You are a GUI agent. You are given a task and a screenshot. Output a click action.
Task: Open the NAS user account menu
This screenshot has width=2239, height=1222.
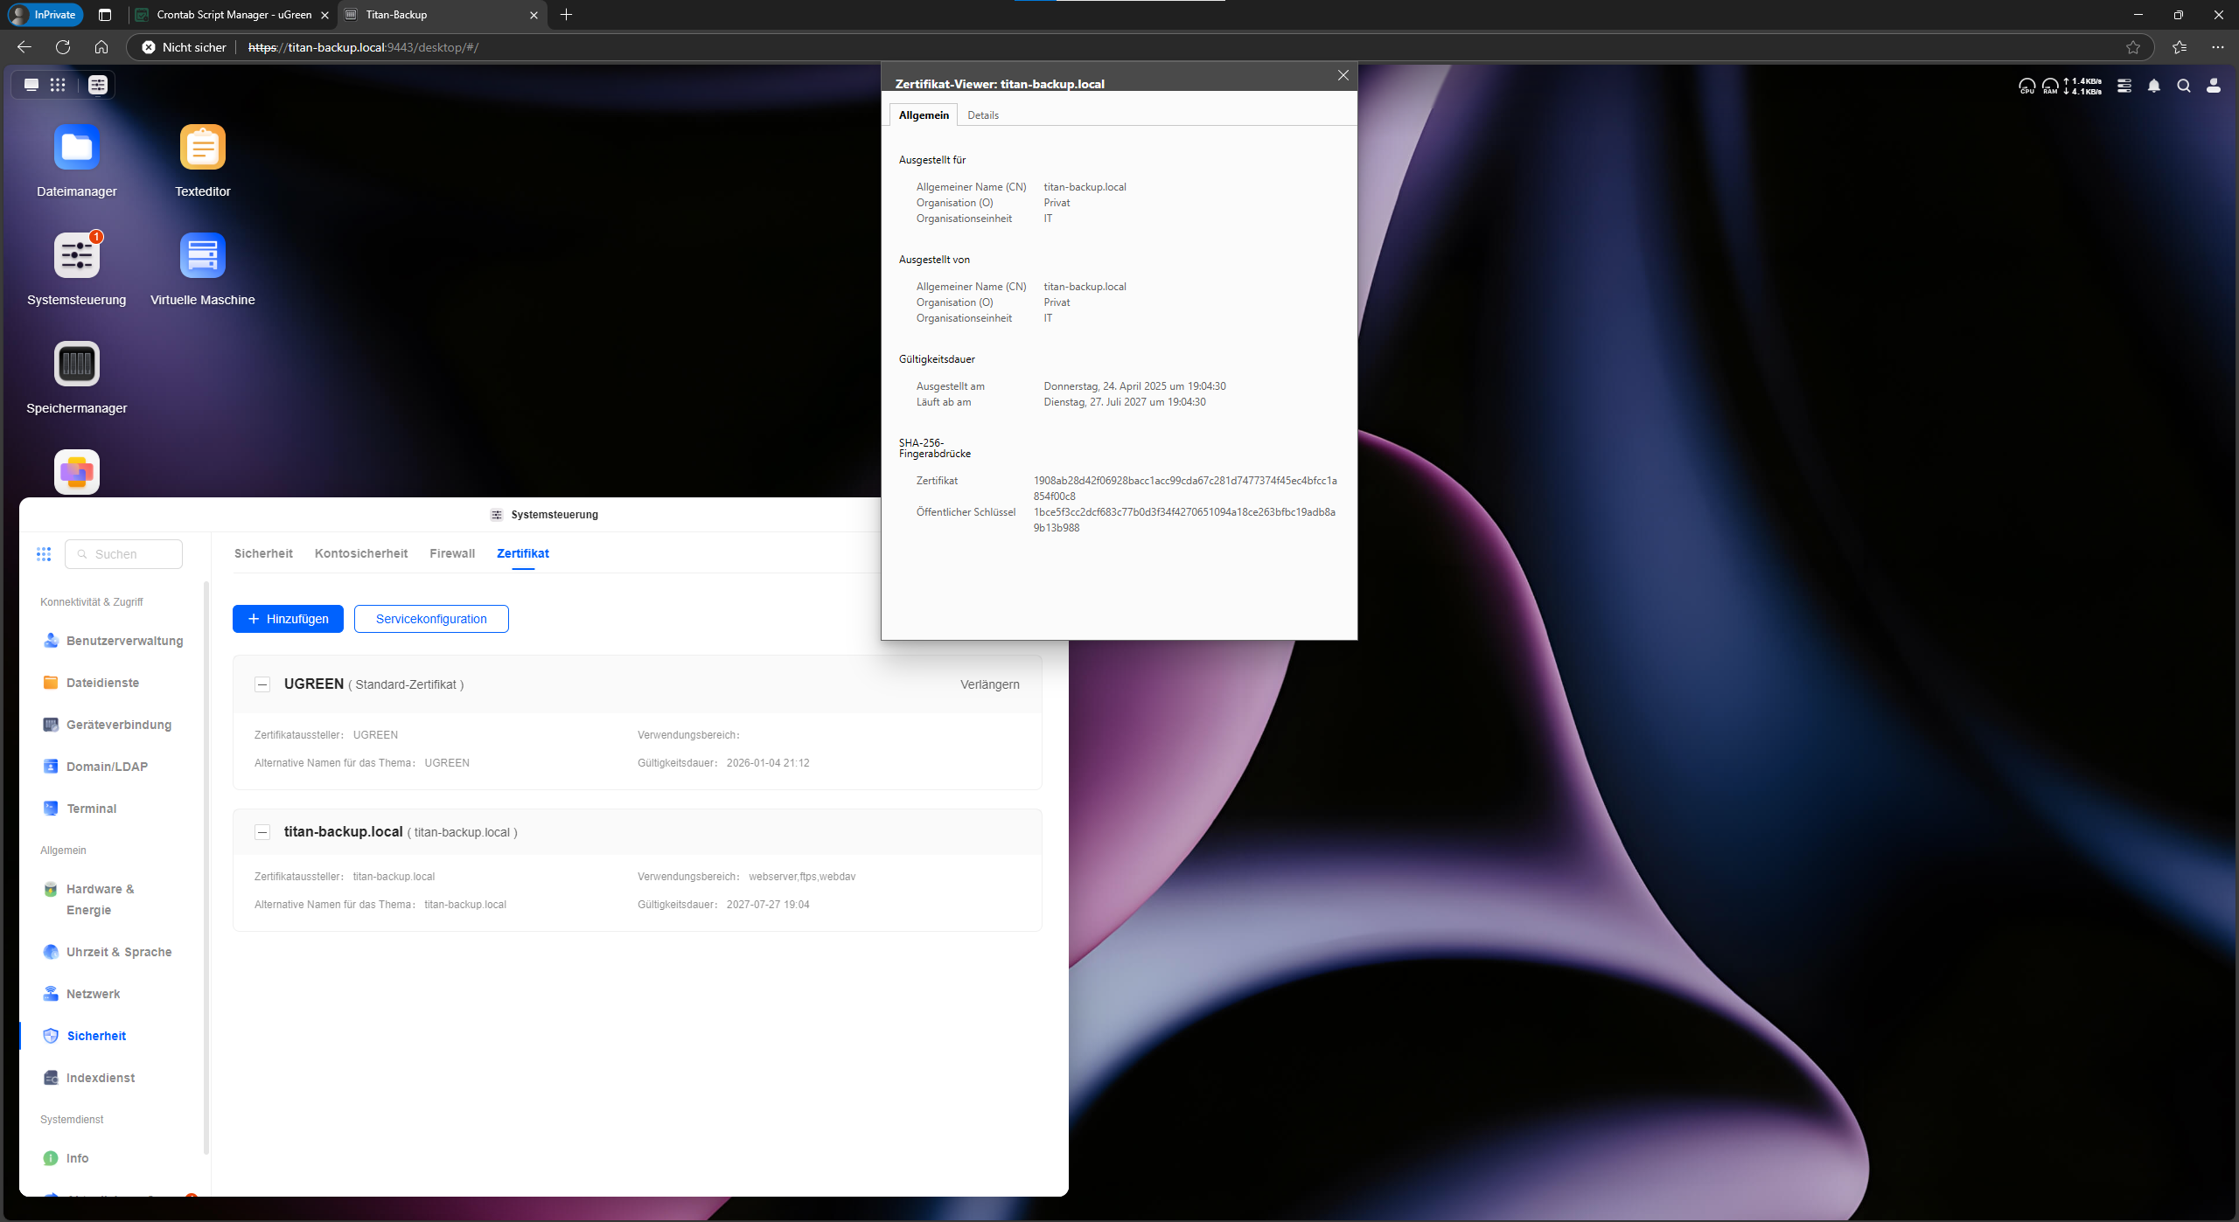[2214, 86]
